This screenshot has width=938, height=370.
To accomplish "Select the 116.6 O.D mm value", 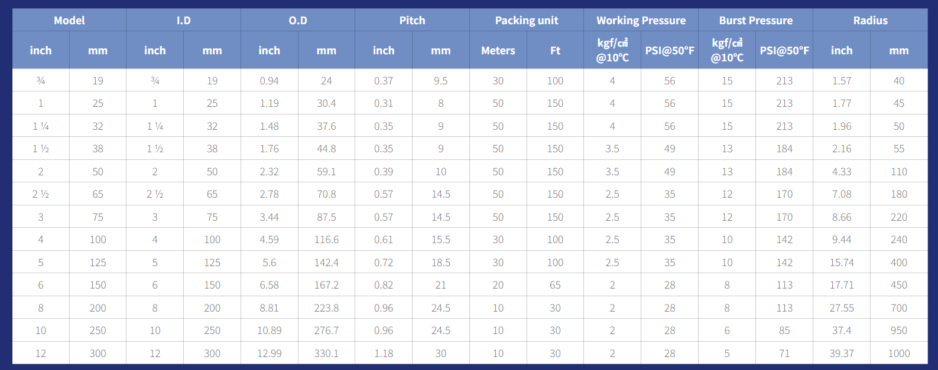I will tap(327, 240).
